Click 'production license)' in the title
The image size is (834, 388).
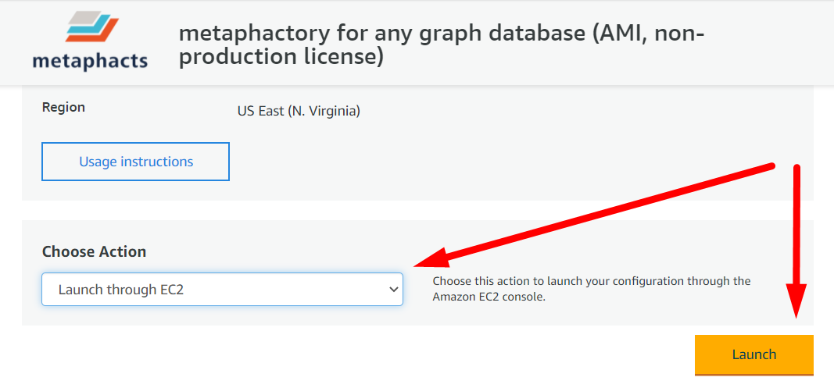click(281, 58)
